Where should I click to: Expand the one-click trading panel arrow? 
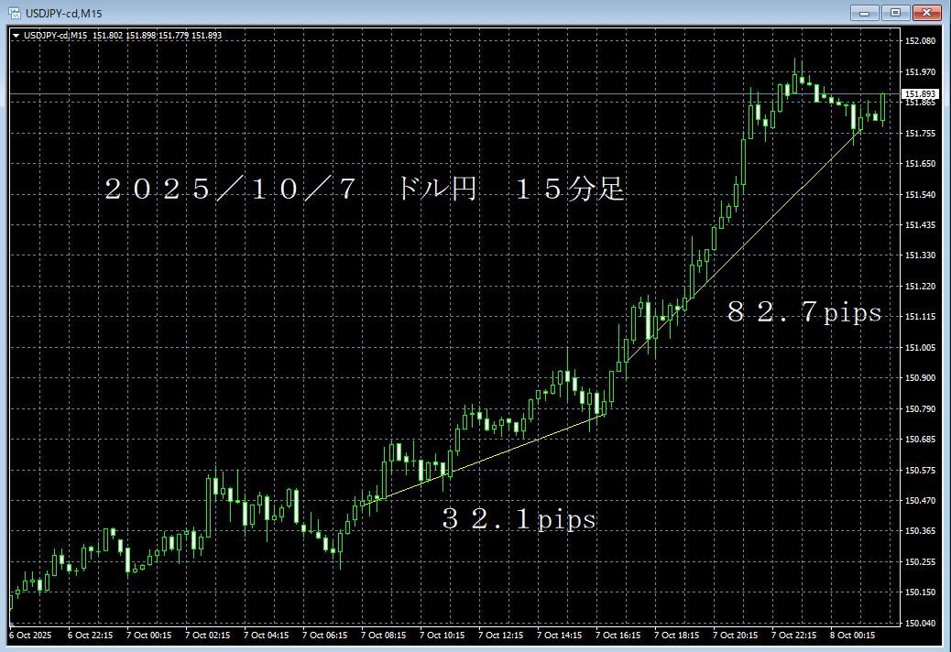pos(14,34)
